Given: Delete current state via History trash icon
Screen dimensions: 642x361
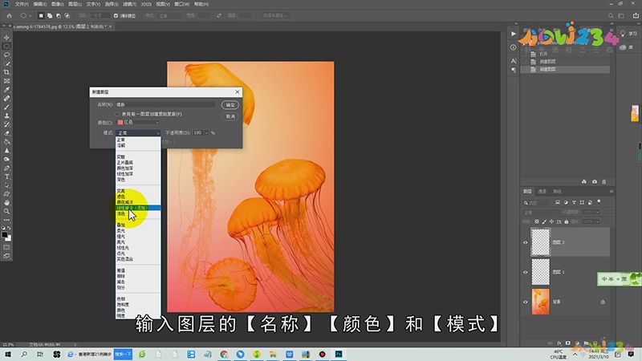Looking at the screenshot, I should pos(604,182).
